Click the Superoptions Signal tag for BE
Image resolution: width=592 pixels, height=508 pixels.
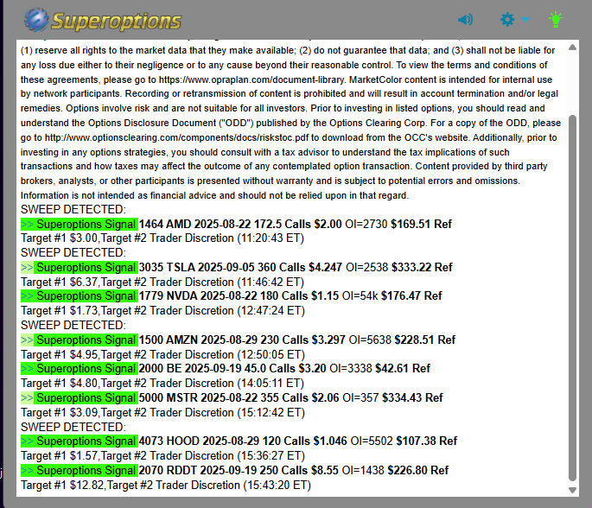tap(86, 368)
